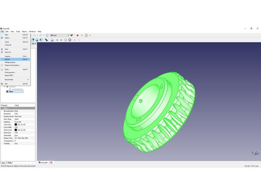Choose Merge project from the File menu
Viewport: 261px width, 195px height.
point(15,62)
